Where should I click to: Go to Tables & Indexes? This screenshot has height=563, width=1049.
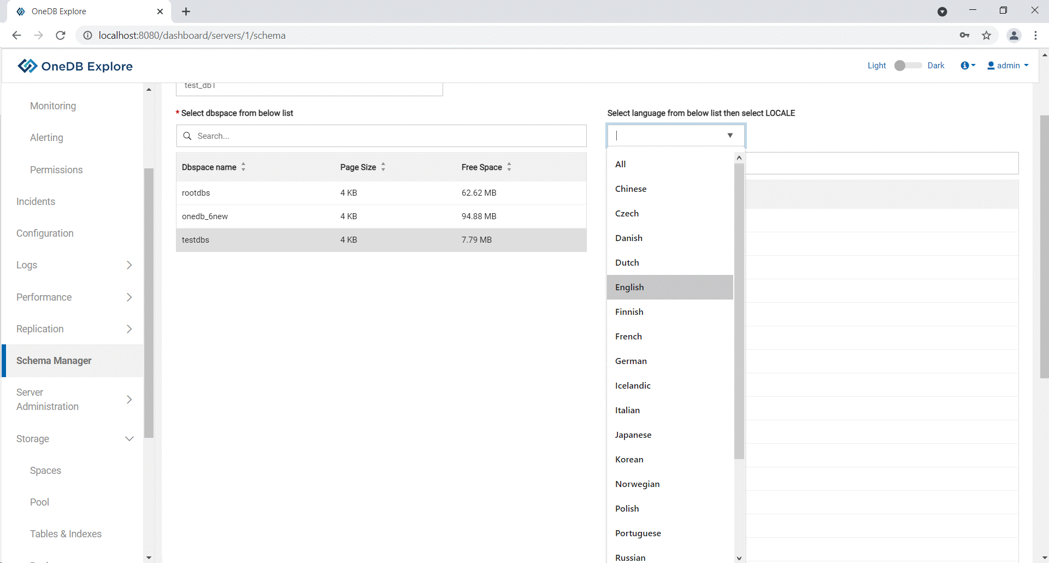point(66,534)
